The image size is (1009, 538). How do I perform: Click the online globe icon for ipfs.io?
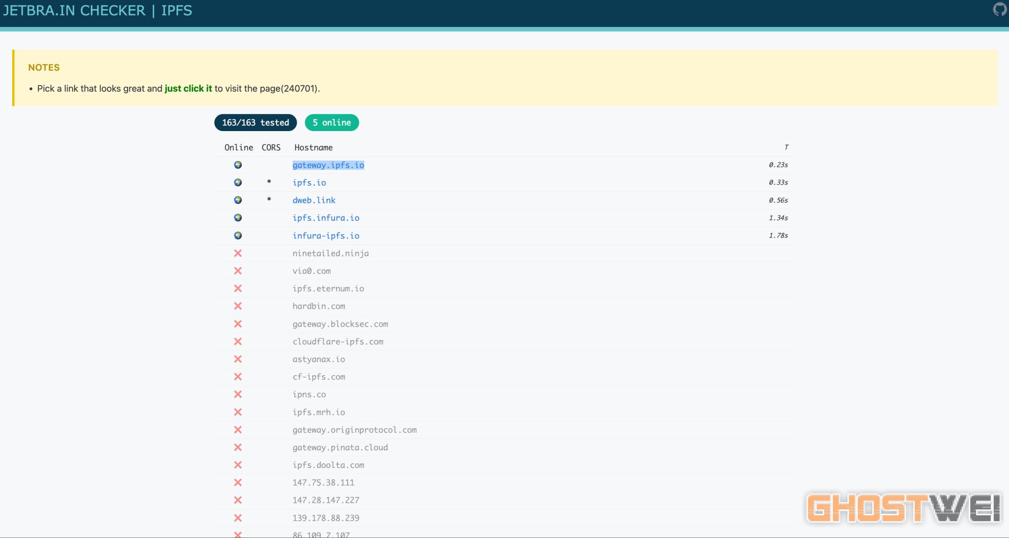[238, 183]
